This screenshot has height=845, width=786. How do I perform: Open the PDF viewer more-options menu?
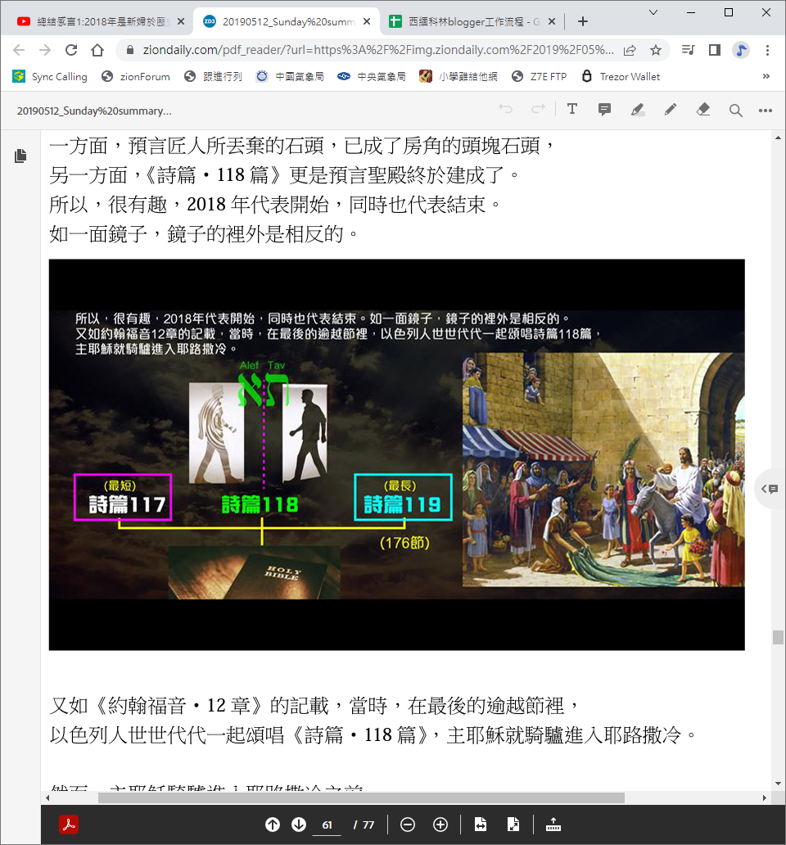765,111
